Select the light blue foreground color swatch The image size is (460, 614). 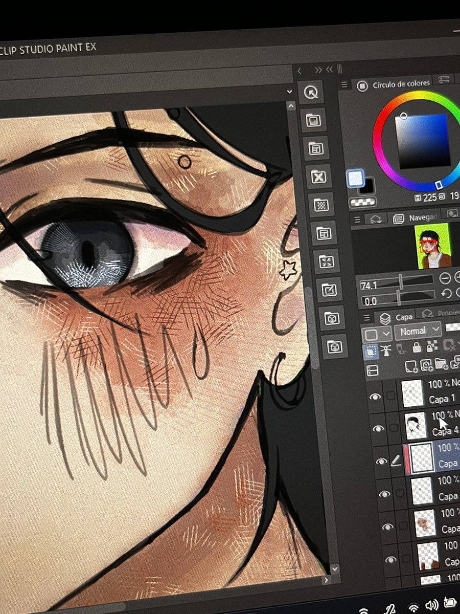click(x=355, y=179)
